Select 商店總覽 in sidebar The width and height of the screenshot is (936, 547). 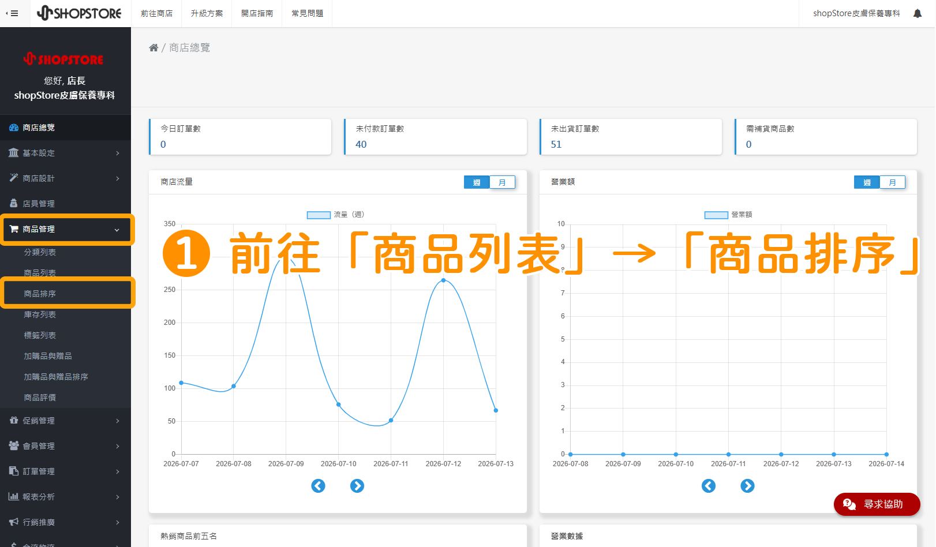[x=65, y=128]
